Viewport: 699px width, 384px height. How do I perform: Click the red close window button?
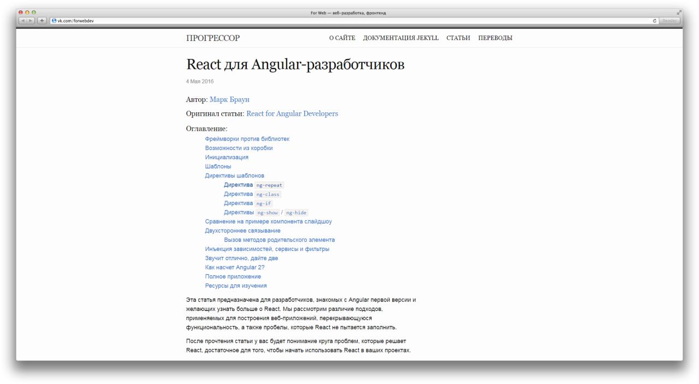point(21,13)
